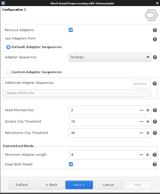The height and width of the screenshot is (194, 160).
Task: Decrease the Simple Clip Threshold value
Action: [141, 122]
